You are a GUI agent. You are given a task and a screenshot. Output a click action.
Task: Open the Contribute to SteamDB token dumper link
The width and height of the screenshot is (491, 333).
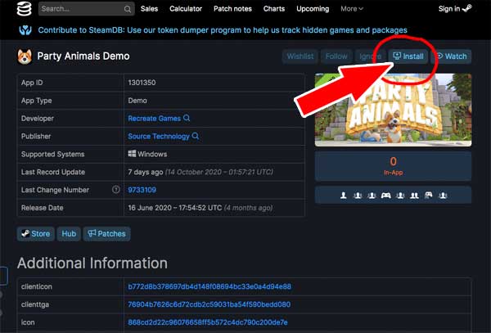pyautogui.click(x=223, y=30)
